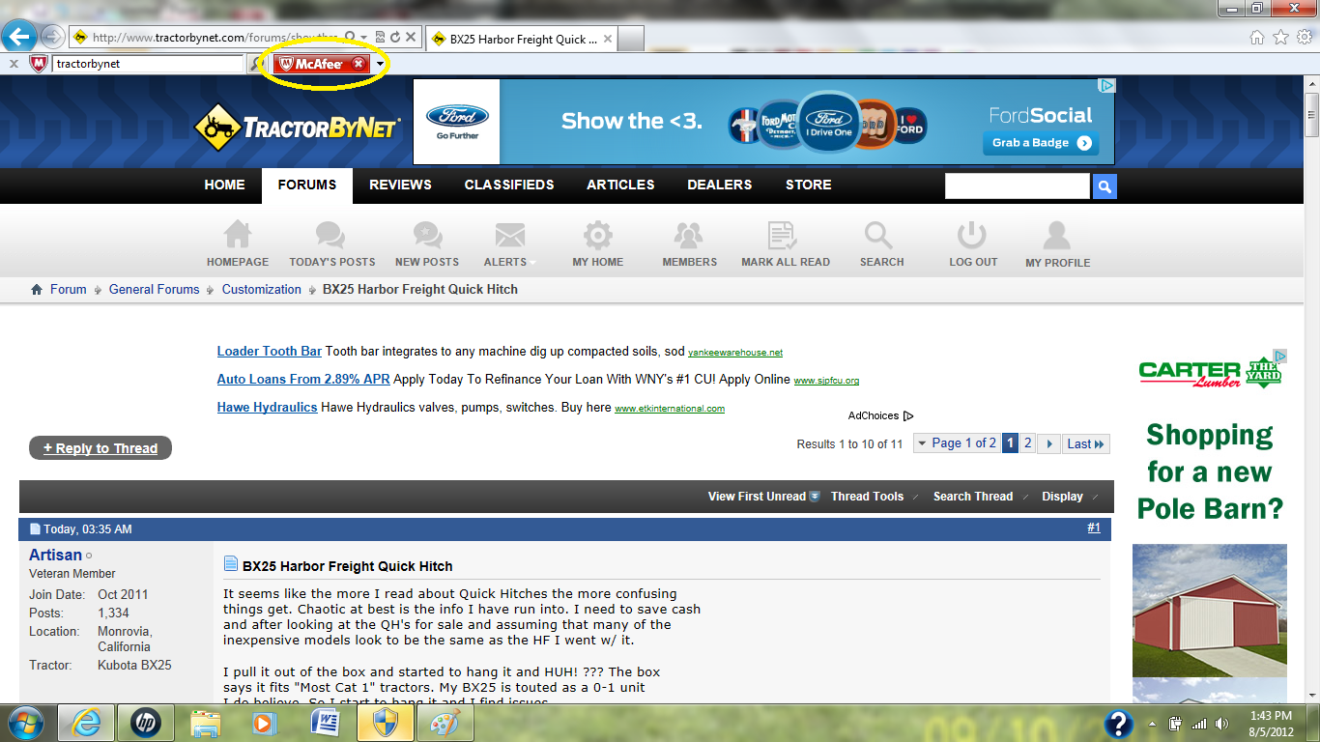Image resolution: width=1320 pixels, height=742 pixels.
Task: Click the Reply to Thread button
Action: [100, 448]
